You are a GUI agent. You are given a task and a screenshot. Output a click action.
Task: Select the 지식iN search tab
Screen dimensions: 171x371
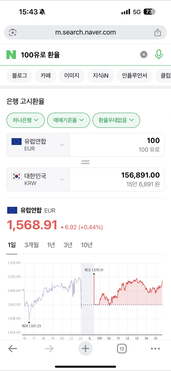click(x=100, y=75)
